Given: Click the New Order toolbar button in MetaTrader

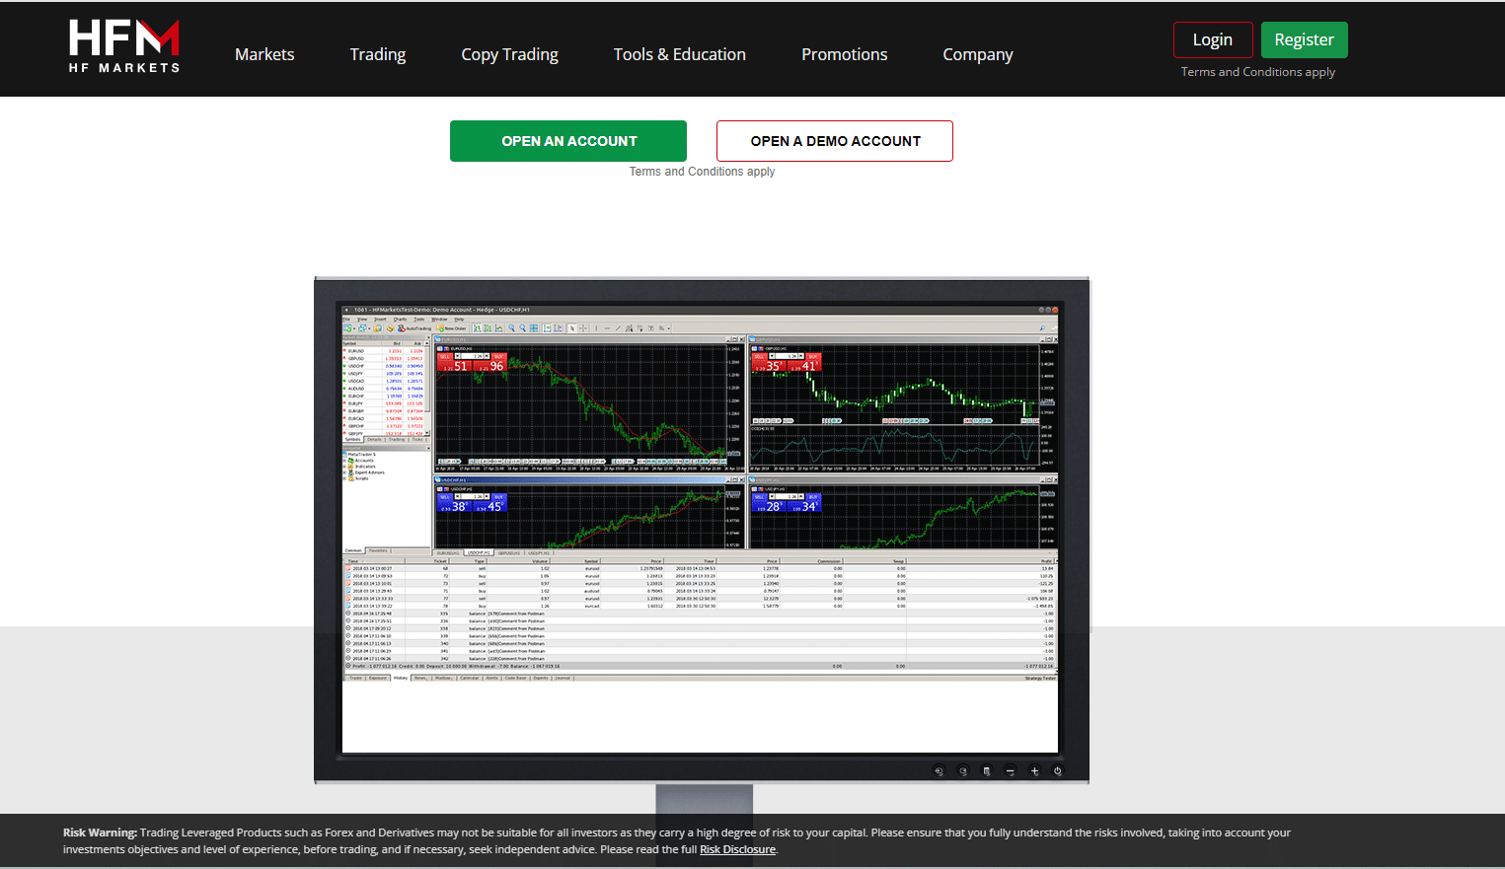Looking at the screenshot, I should click(x=452, y=328).
